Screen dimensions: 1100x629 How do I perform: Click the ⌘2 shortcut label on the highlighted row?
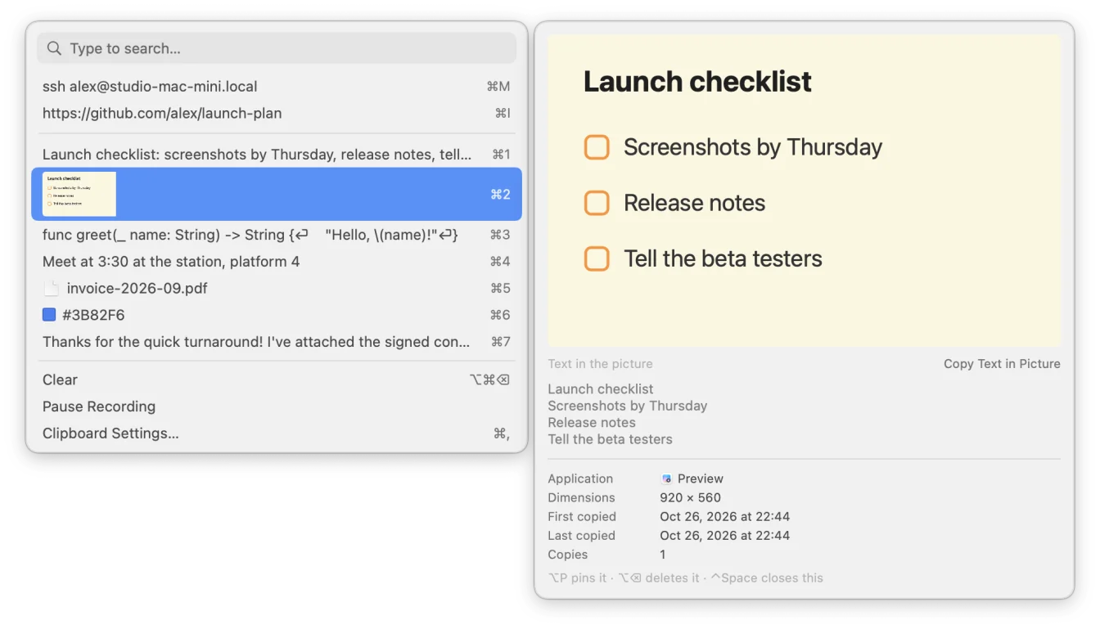pos(500,194)
